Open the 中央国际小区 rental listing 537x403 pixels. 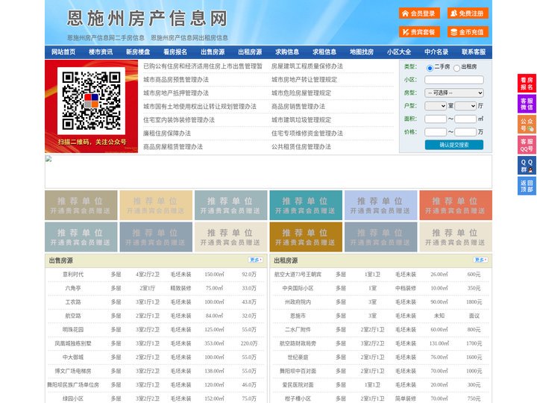click(x=298, y=288)
